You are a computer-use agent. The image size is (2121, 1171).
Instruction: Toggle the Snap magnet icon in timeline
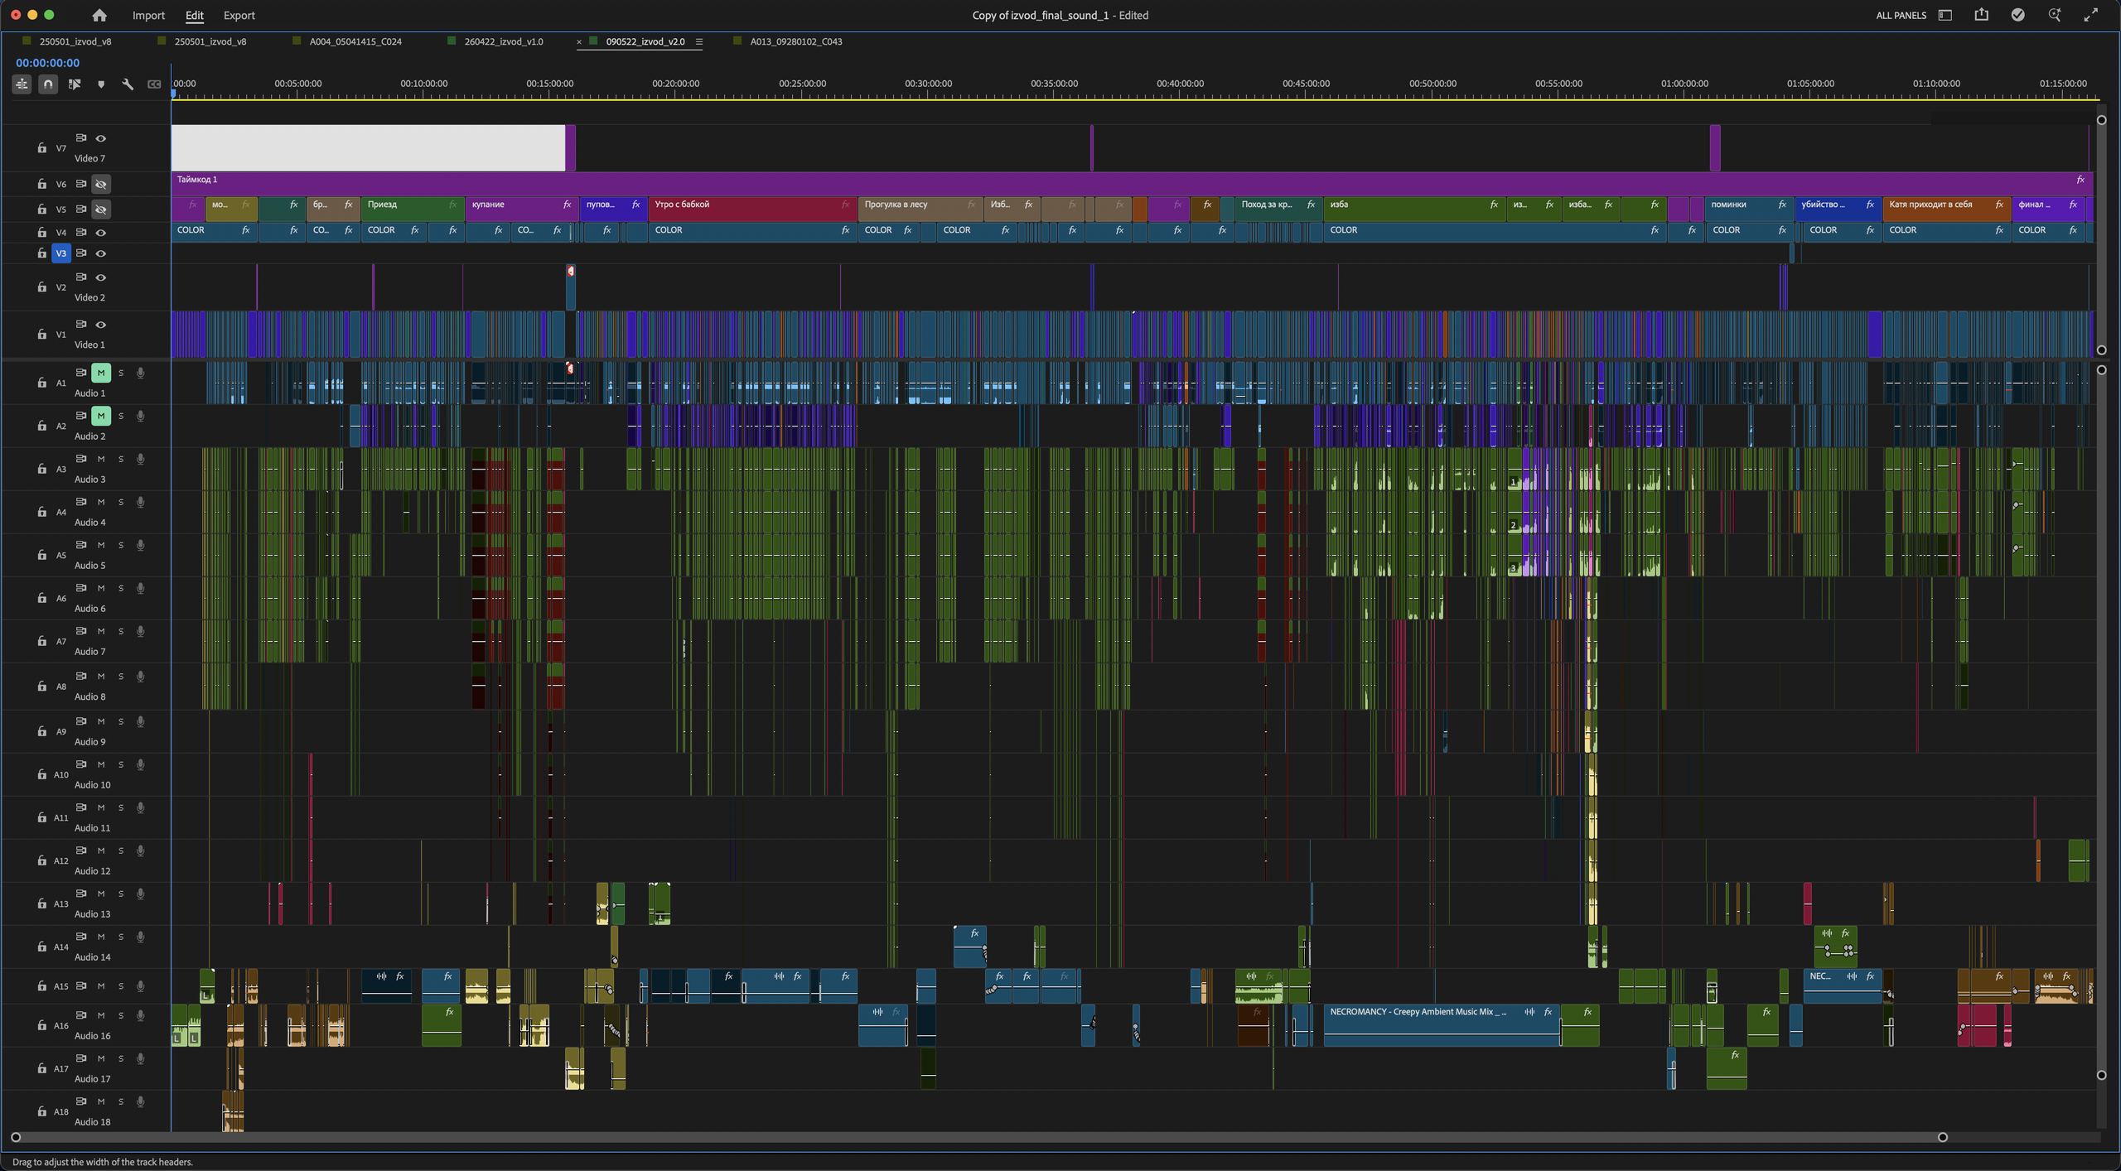[x=48, y=84]
